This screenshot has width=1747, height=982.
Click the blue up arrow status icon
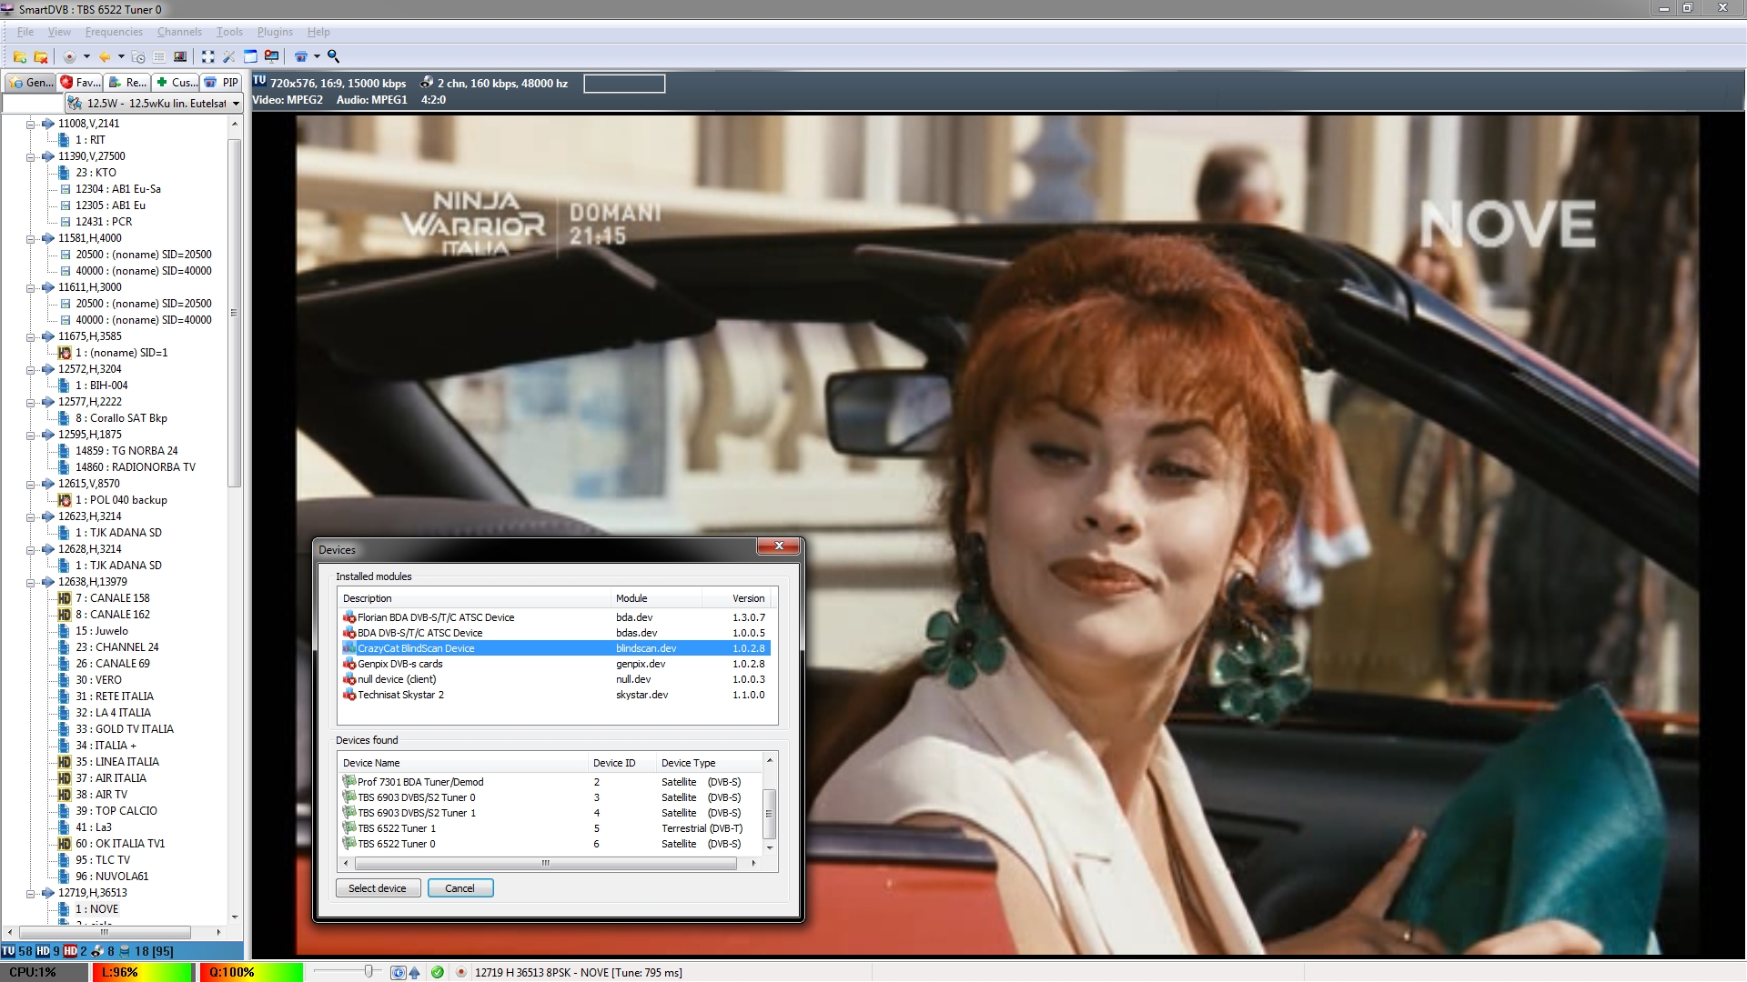point(415,972)
